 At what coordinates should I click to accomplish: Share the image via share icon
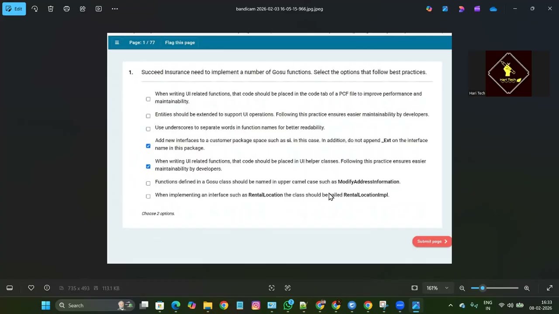(83, 9)
